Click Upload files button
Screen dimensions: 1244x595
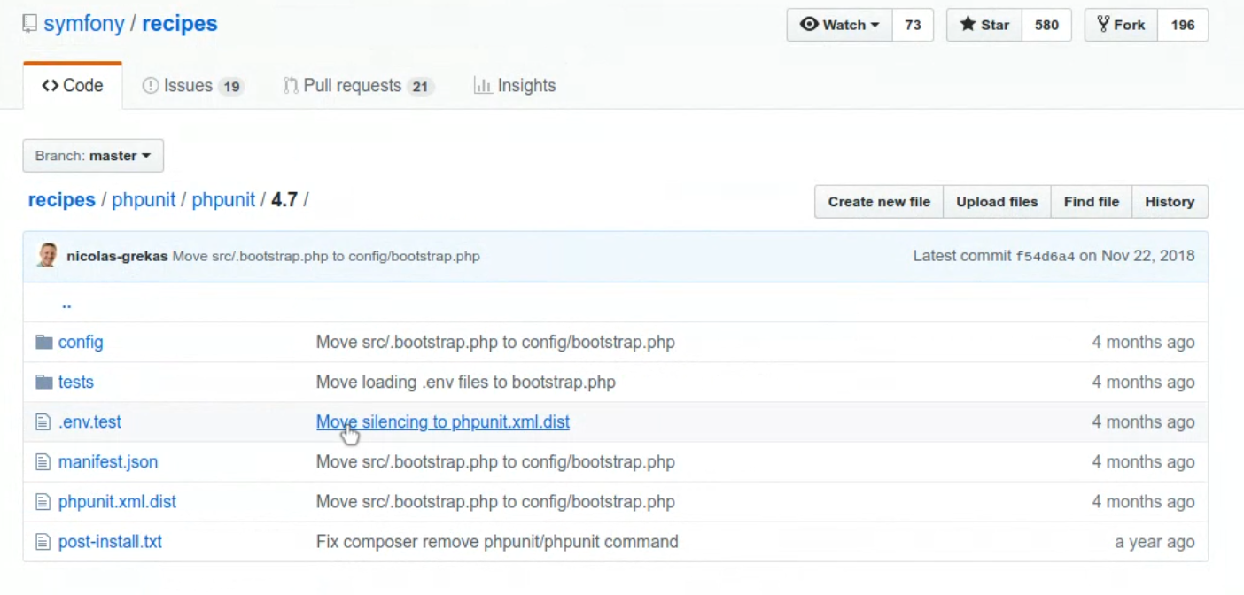coord(997,202)
